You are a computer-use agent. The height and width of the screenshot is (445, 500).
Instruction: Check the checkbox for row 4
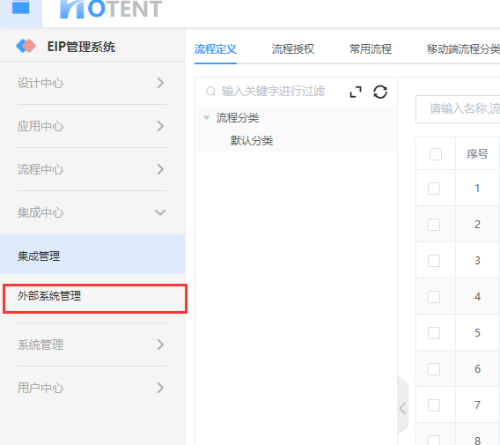point(434,297)
